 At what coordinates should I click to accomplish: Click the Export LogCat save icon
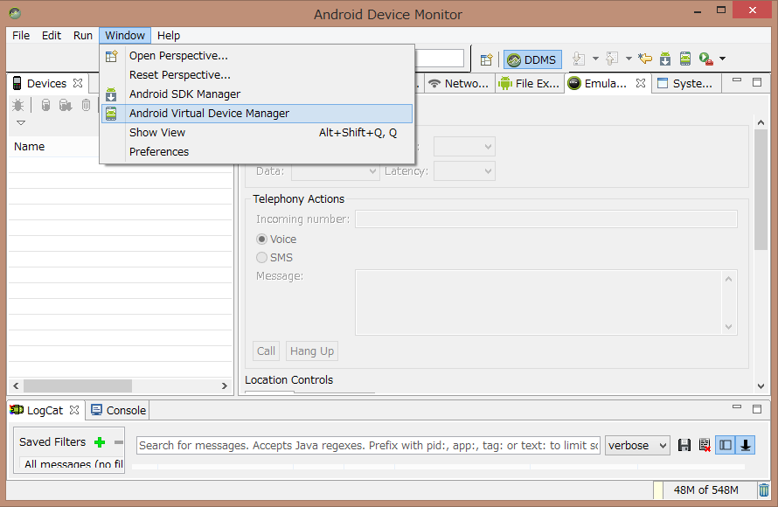[x=684, y=445]
